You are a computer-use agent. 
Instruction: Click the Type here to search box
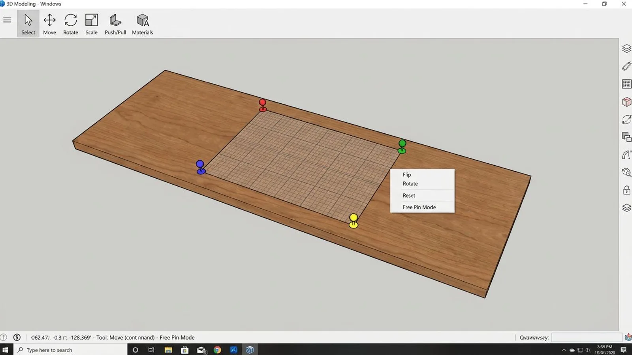(70, 350)
